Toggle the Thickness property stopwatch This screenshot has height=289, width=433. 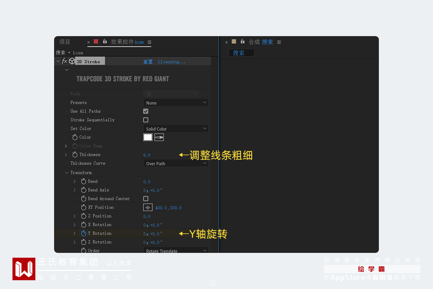pos(75,155)
